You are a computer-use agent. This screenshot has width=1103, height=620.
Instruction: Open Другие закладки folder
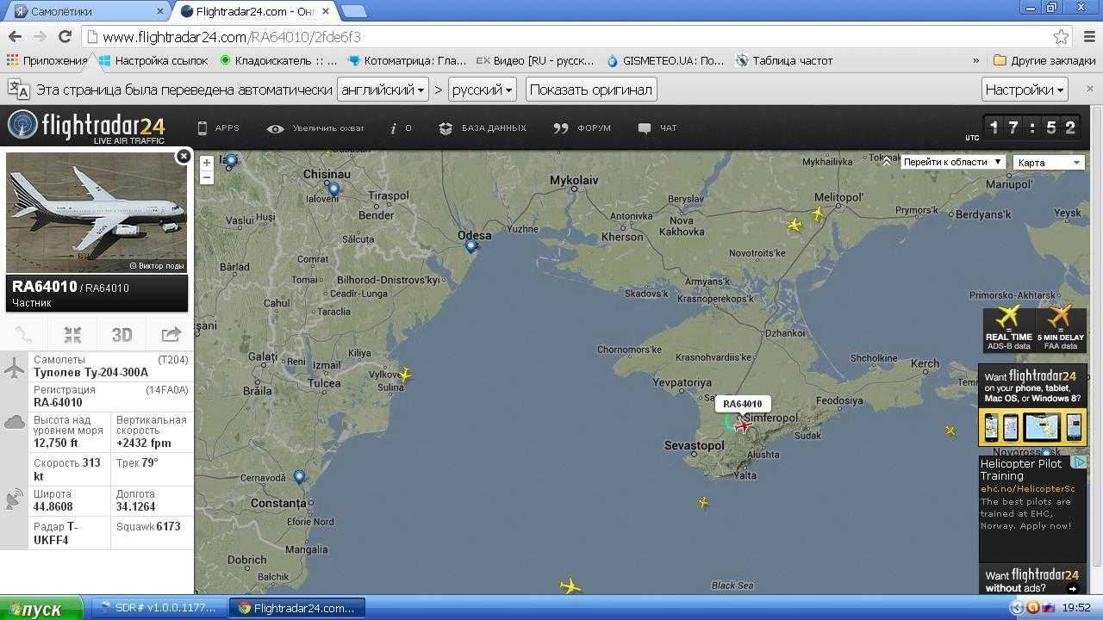pos(1044,60)
